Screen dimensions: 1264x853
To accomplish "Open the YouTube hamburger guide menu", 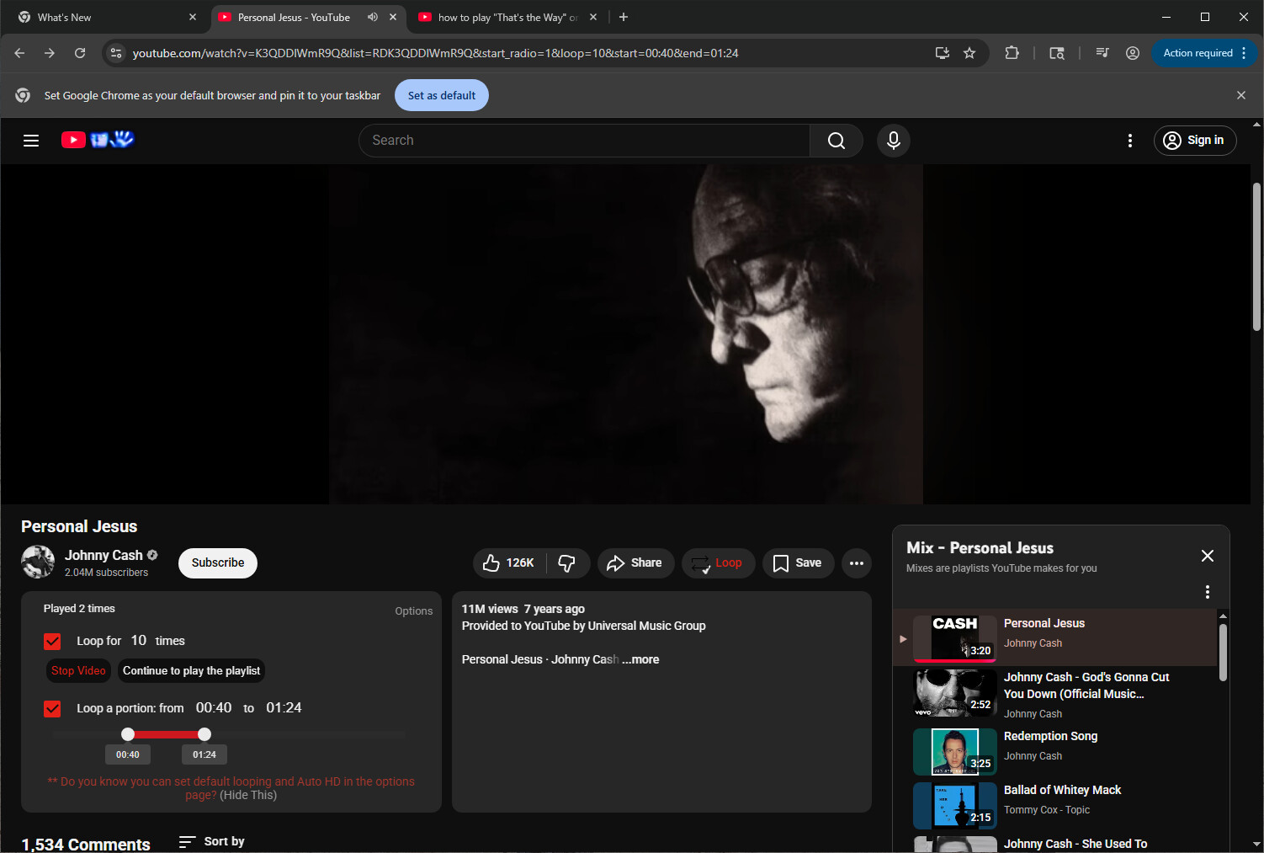I will (x=31, y=141).
